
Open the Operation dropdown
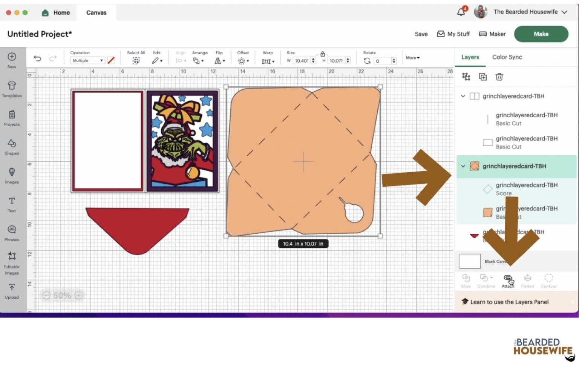[87, 60]
